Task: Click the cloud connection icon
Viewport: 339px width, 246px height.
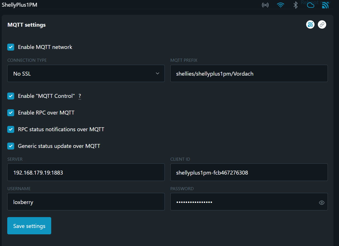Action: (x=311, y=5)
